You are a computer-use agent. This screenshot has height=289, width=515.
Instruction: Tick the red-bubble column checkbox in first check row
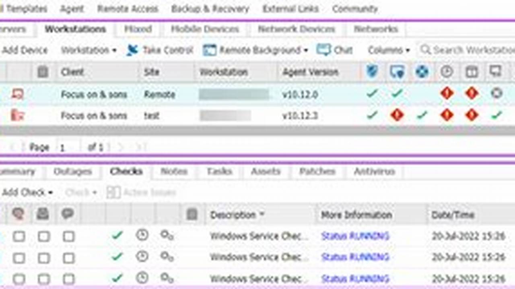pyautogui.click(x=19, y=236)
